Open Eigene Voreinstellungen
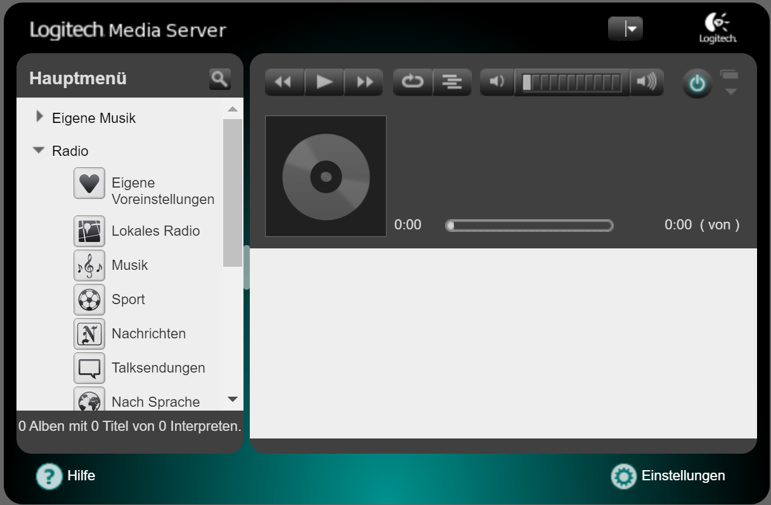 click(163, 191)
